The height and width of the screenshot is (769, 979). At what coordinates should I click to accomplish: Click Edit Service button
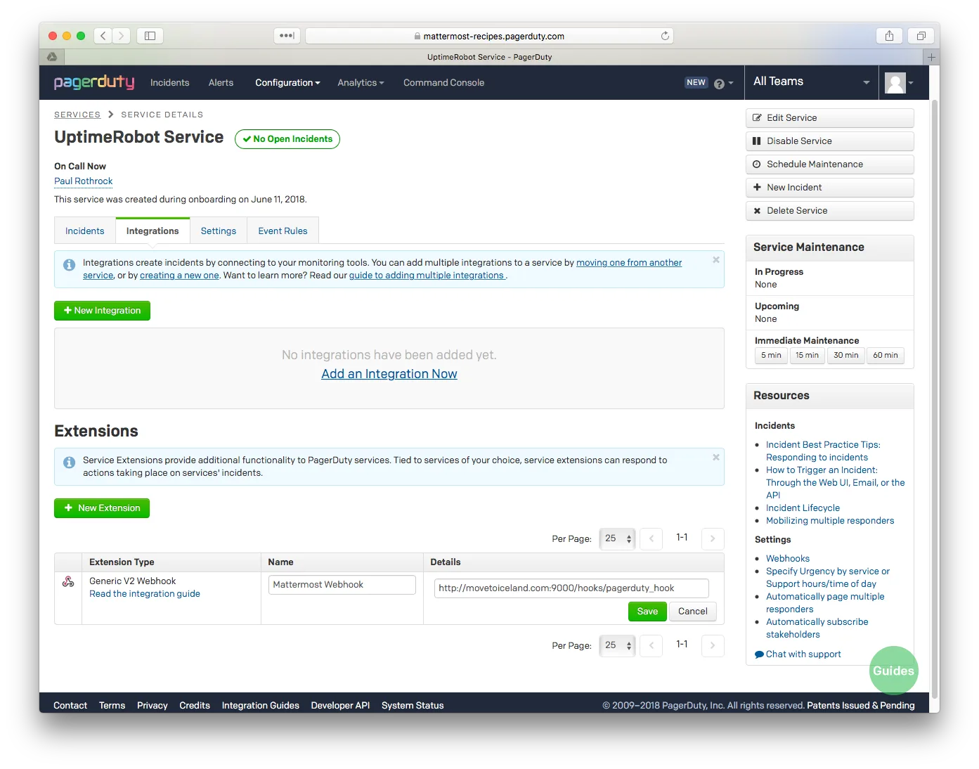(829, 118)
